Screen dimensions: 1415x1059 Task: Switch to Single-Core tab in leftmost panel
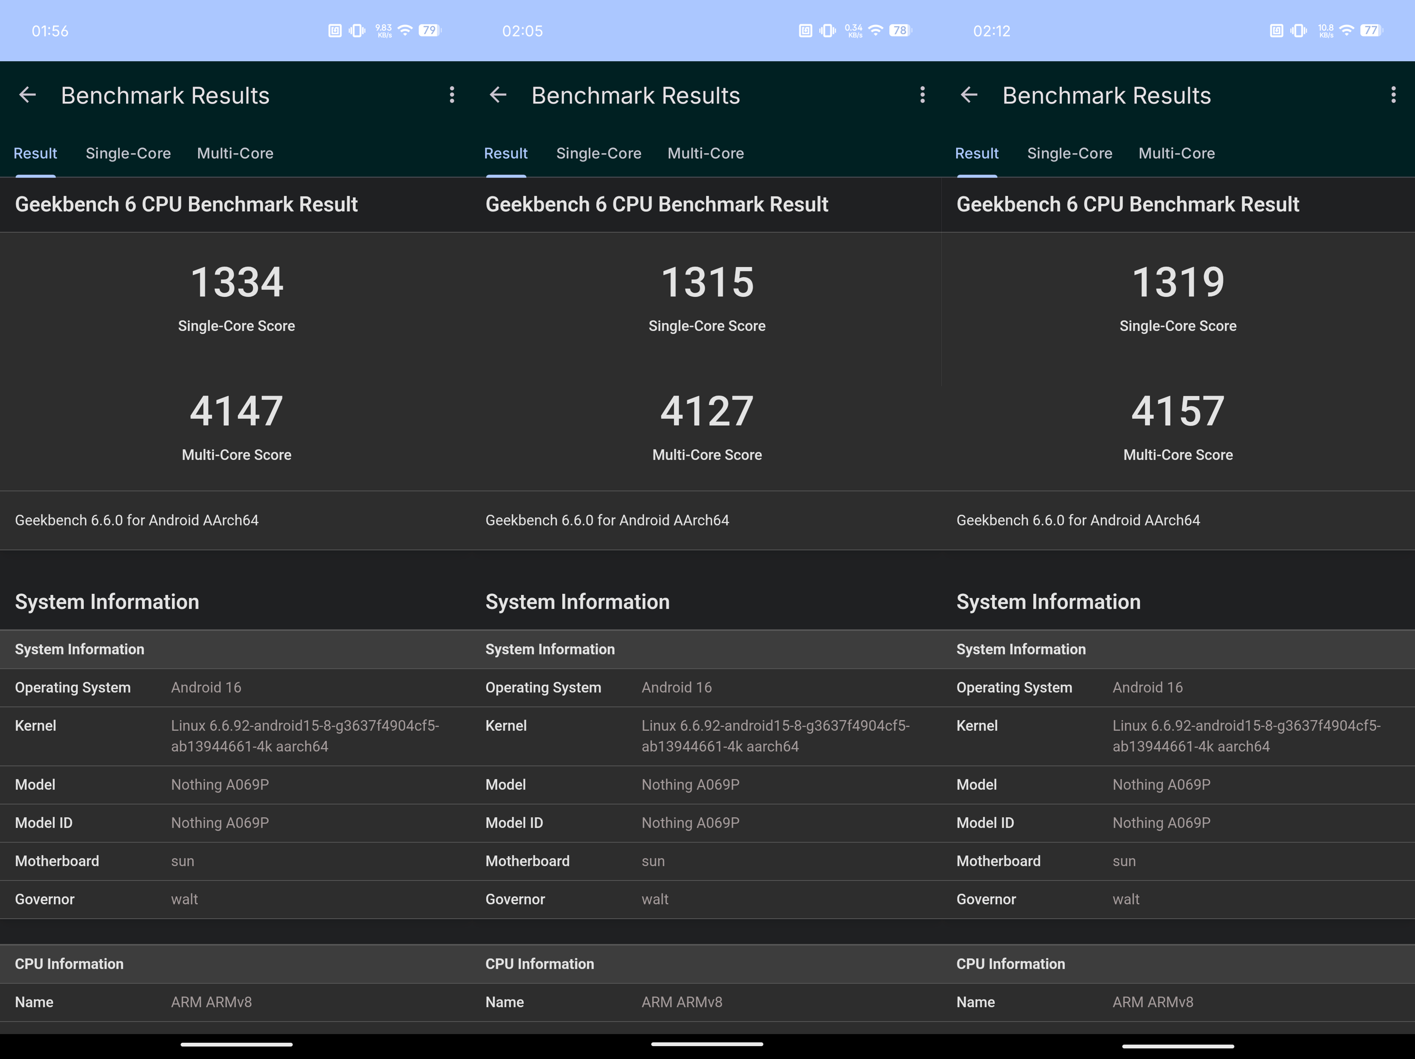point(128,154)
